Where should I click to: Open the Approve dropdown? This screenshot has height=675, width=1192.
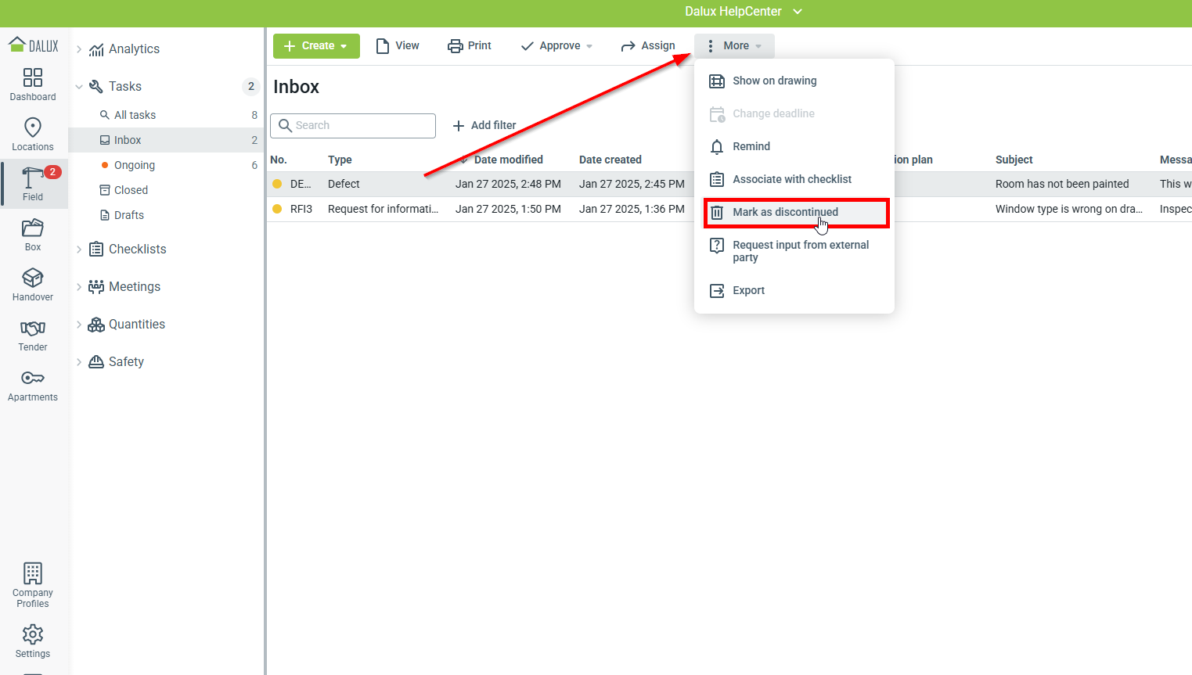click(x=556, y=46)
